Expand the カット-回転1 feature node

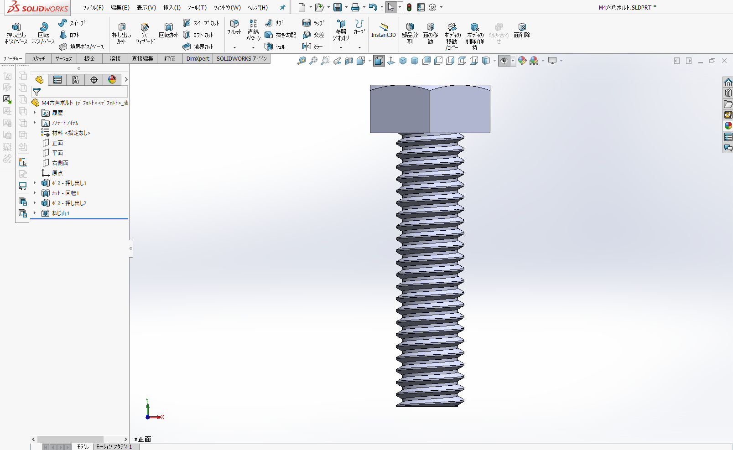tap(35, 193)
